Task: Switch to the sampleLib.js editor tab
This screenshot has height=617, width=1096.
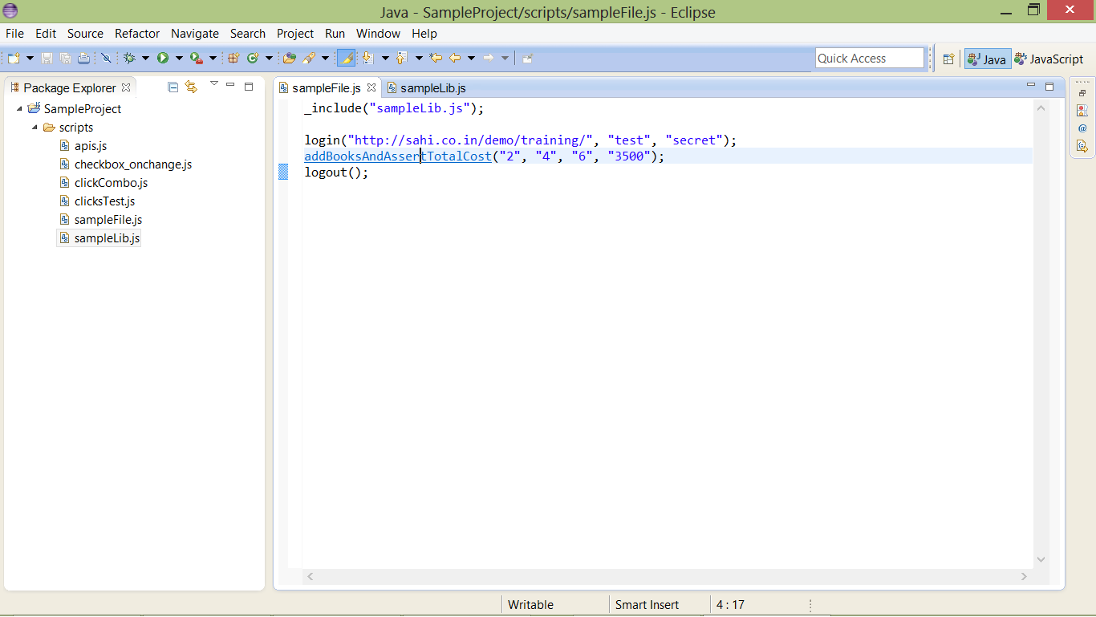Action: pos(432,87)
